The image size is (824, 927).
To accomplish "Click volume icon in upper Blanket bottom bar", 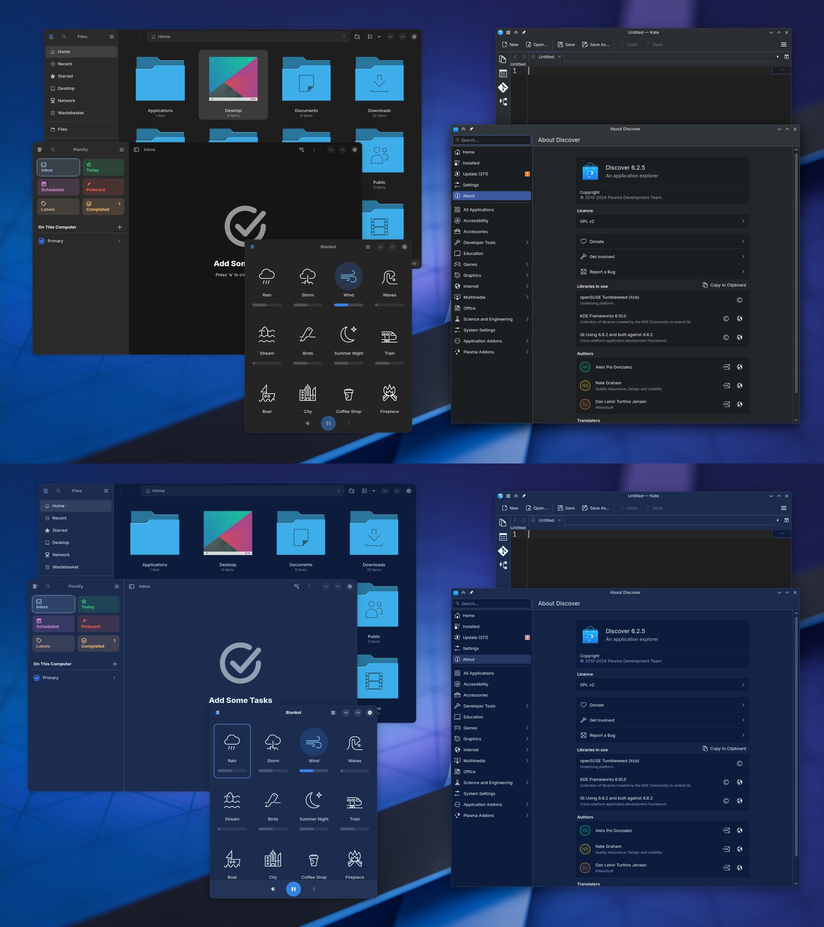I will [307, 423].
